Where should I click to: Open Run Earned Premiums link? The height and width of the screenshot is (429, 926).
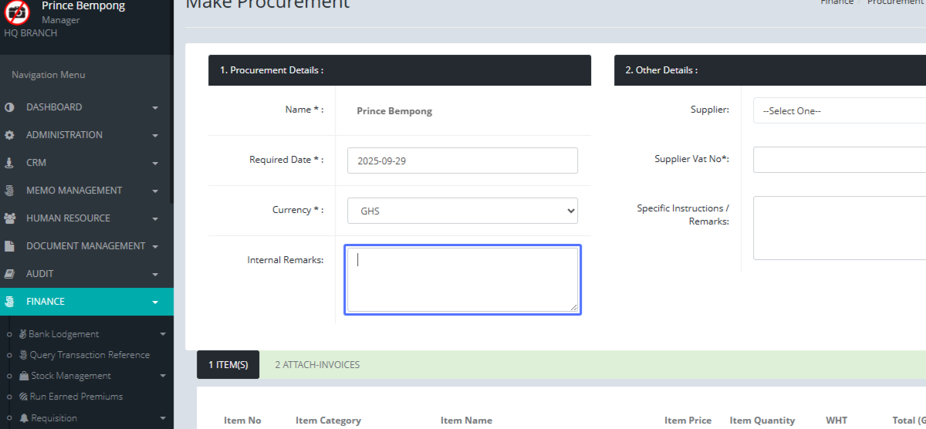point(76,397)
